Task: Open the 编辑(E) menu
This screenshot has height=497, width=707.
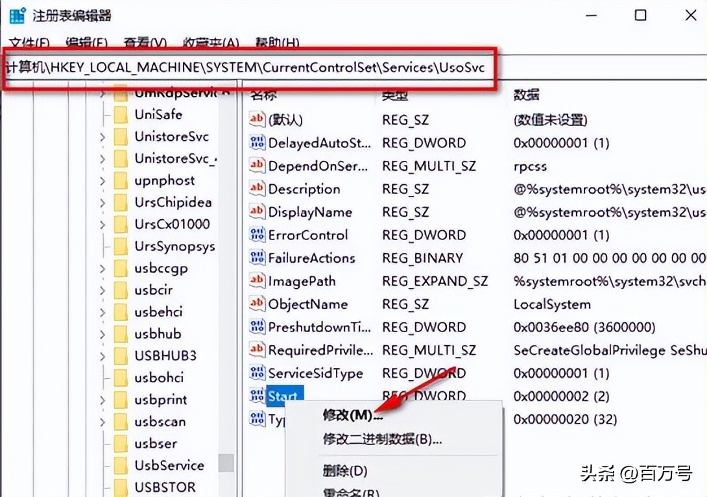Action: pos(86,43)
